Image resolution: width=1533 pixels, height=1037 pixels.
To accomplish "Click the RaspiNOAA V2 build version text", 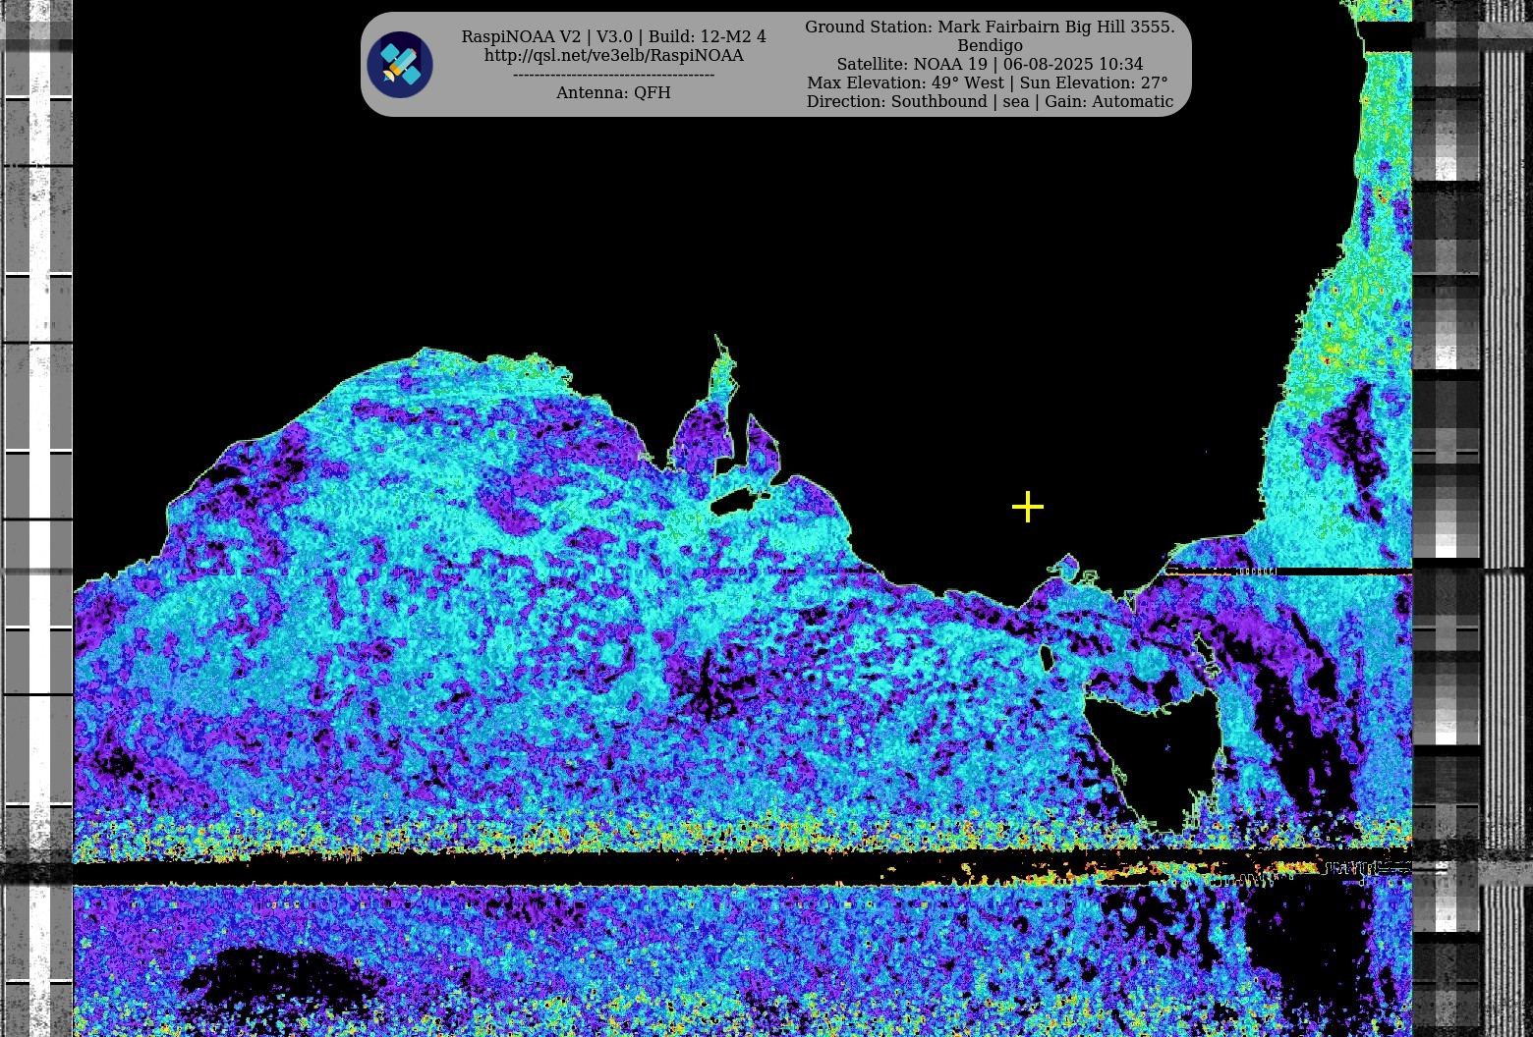I will click(613, 36).
